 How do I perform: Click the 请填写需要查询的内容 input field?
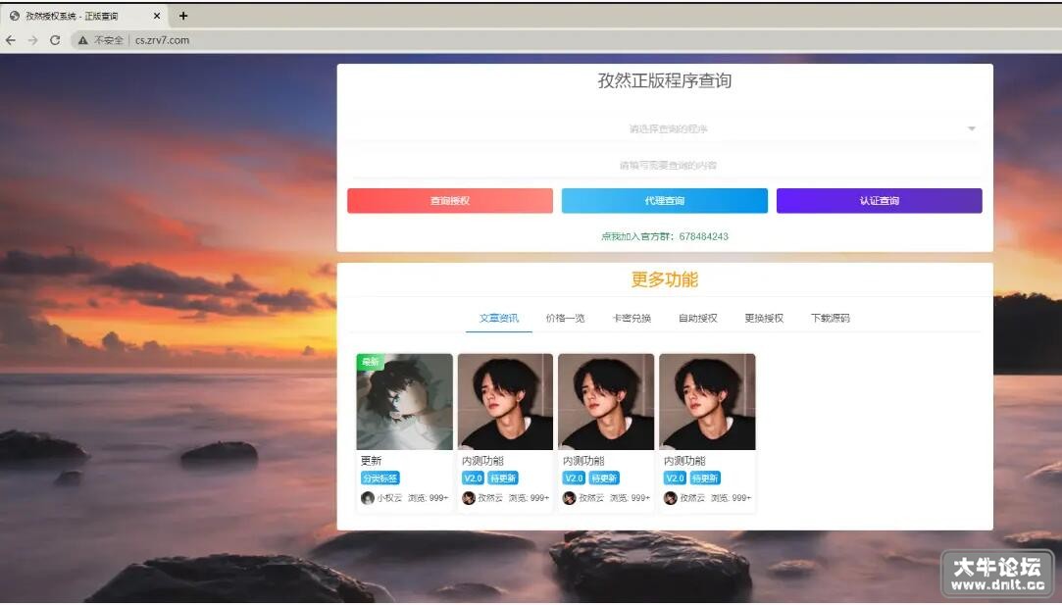[665, 166]
